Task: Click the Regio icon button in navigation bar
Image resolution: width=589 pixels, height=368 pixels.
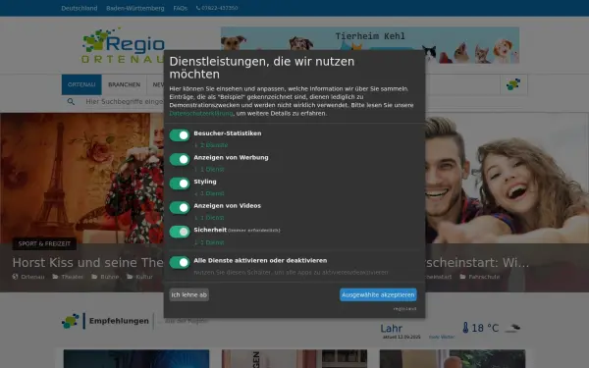Action: click(513, 84)
